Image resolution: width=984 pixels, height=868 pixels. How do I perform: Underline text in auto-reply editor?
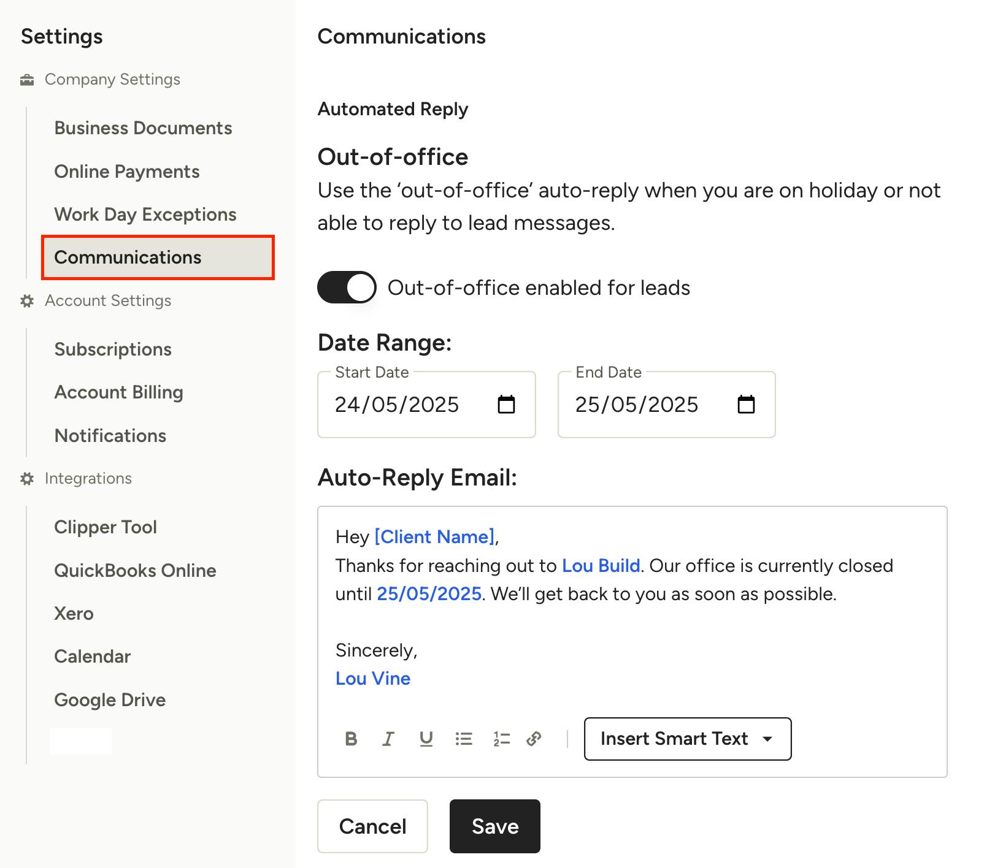coord(426,739)
